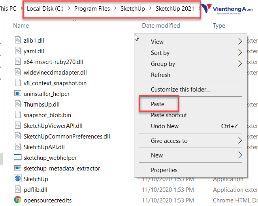Open the chevron after Program Files
The image size is (258, 206).
[115, 8]
